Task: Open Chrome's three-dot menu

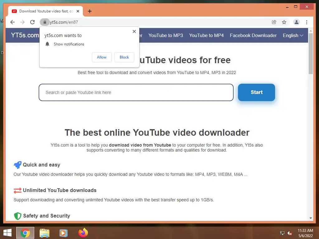Action: point(307,22)
